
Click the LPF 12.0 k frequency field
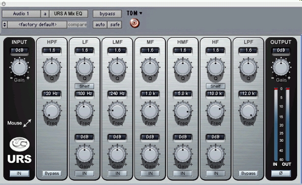(248, 94)
